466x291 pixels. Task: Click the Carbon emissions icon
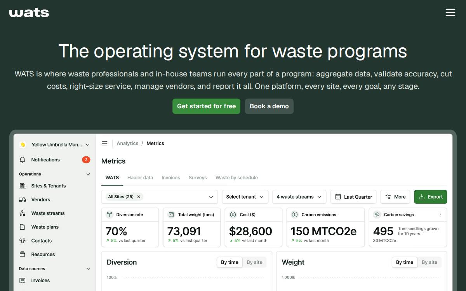[294, 215]
